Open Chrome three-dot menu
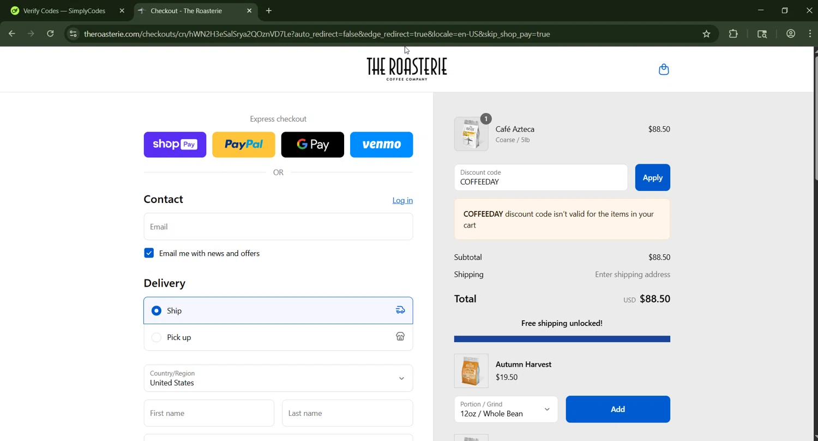818x441 pixels. coord(810,34)
